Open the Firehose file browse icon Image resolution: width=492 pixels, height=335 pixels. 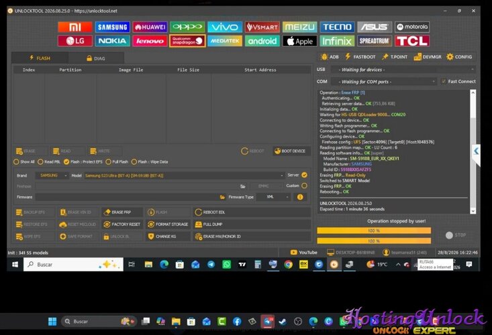coord(242,186)
